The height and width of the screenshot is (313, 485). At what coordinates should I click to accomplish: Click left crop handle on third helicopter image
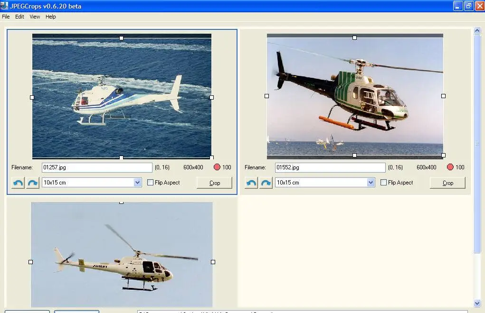click(x=30, y=262)
